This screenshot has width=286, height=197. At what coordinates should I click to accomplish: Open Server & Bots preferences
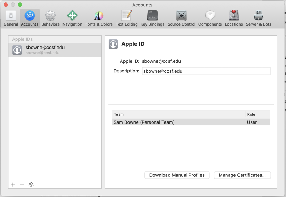click(258, 18)
